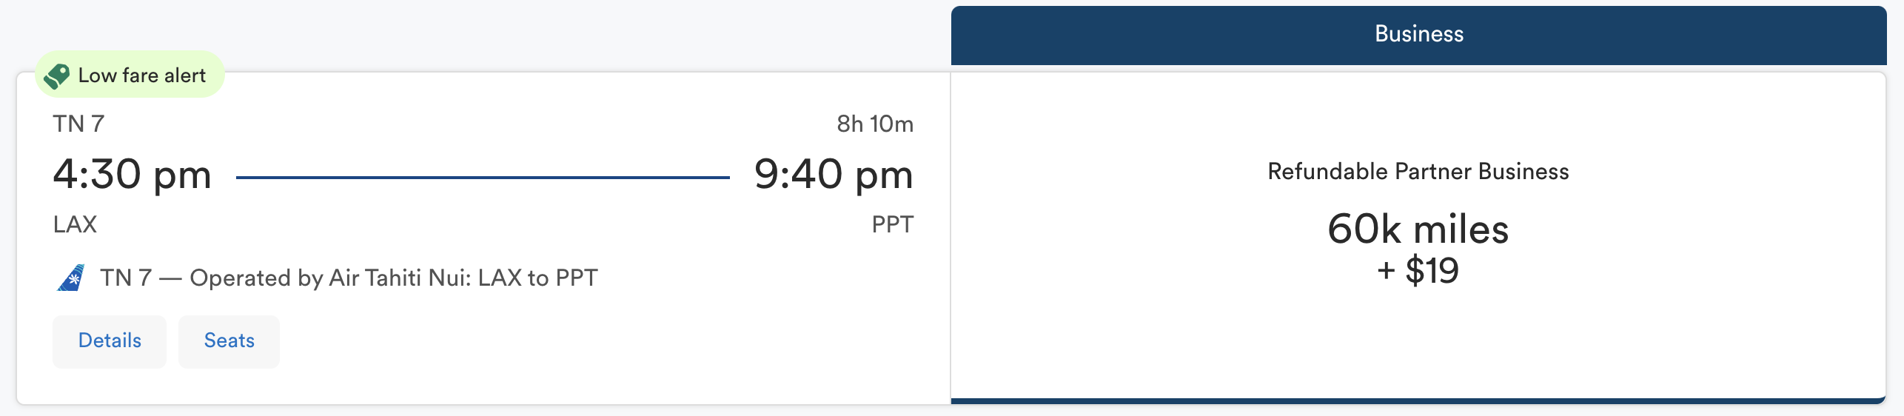The height and width of the screenshot is (416, 1904).
Task: Open the flight Details button
Action: coord(110,341)
